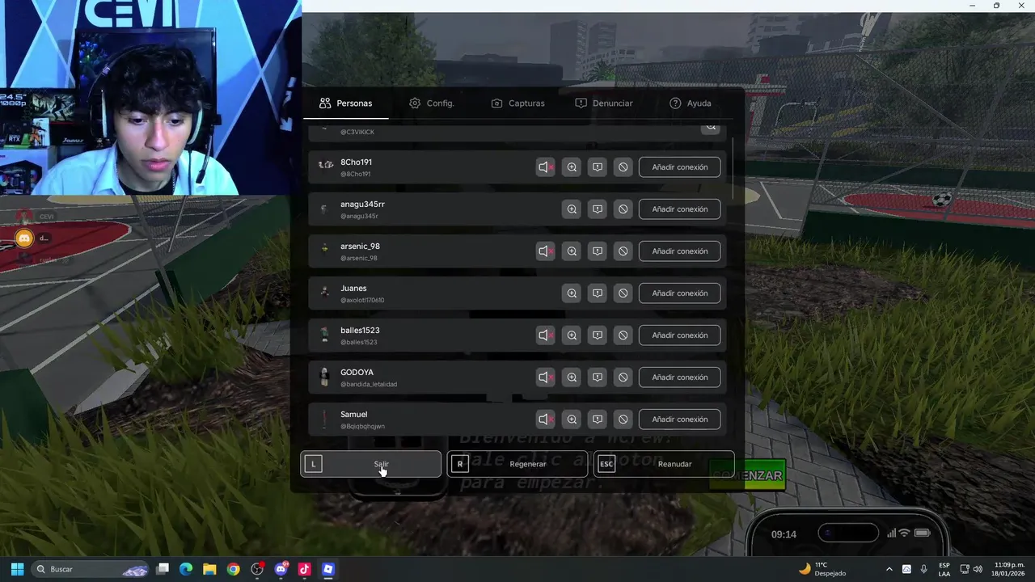Open Discord from the taskbar
This screenshot has height=582, width=1035.
pyautogui.click(x=281, y=569)
